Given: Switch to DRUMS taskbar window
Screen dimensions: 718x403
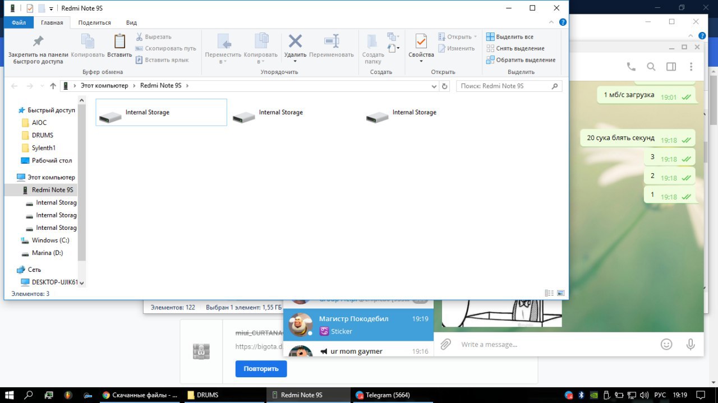Looking at the screenshot, I should click(x=223, y=395).
